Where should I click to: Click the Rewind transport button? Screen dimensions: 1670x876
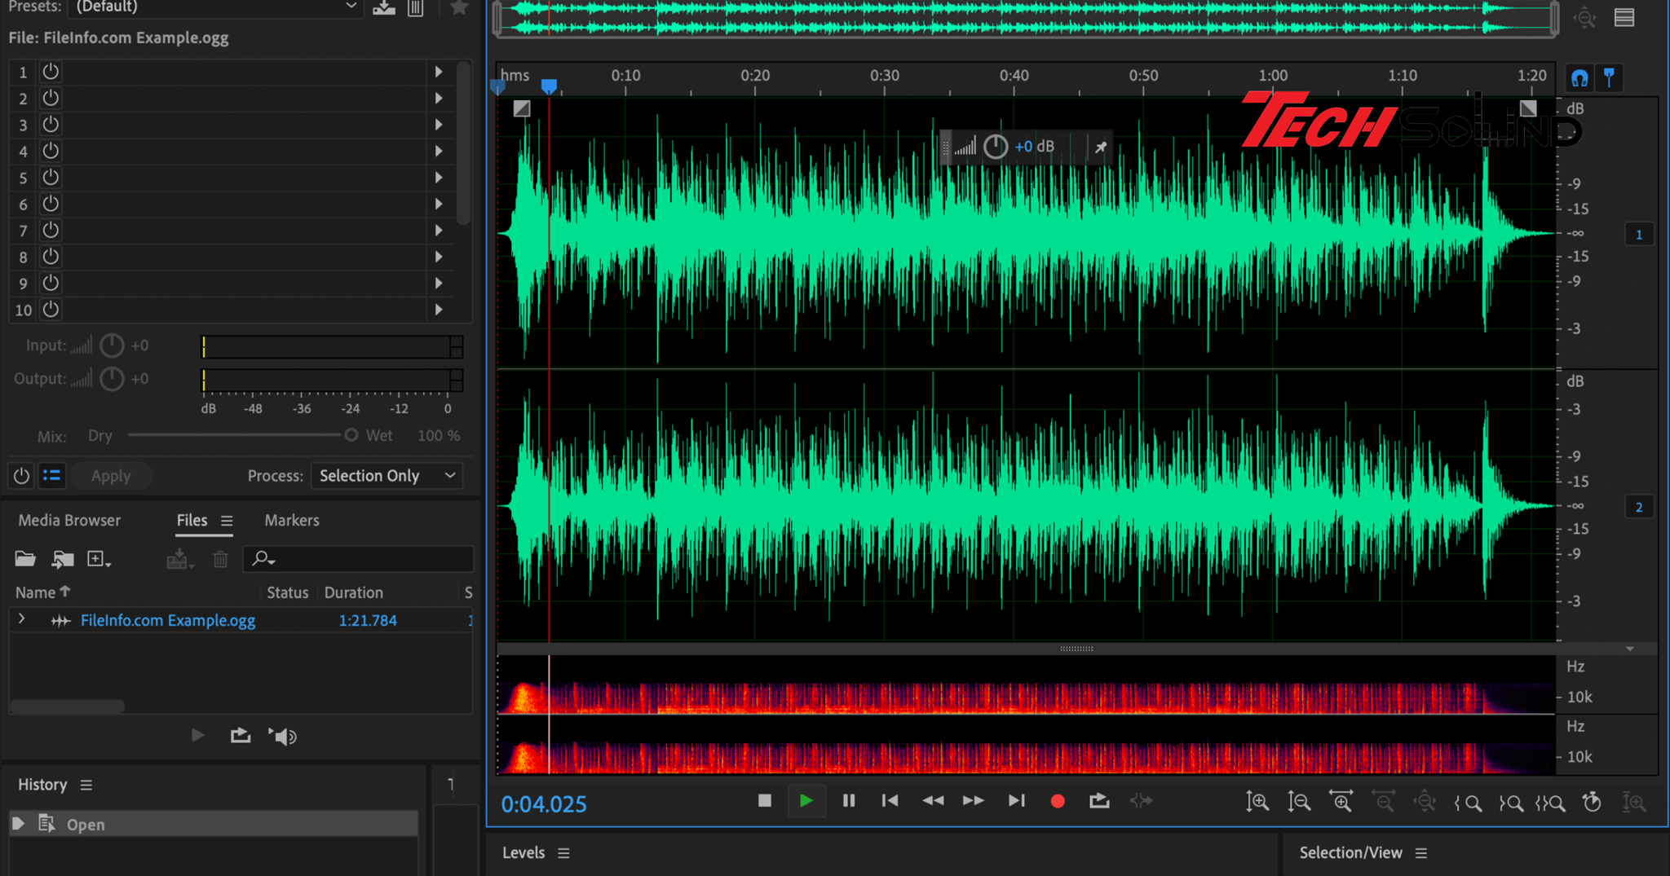tap(933, 801)
